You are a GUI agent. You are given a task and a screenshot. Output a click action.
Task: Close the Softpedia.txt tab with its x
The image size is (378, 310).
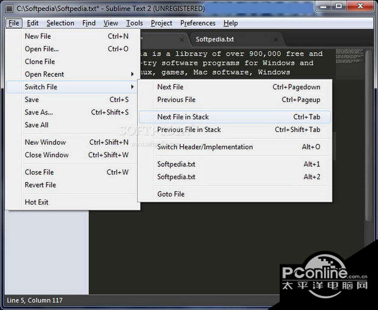click(x=275, y=39)
